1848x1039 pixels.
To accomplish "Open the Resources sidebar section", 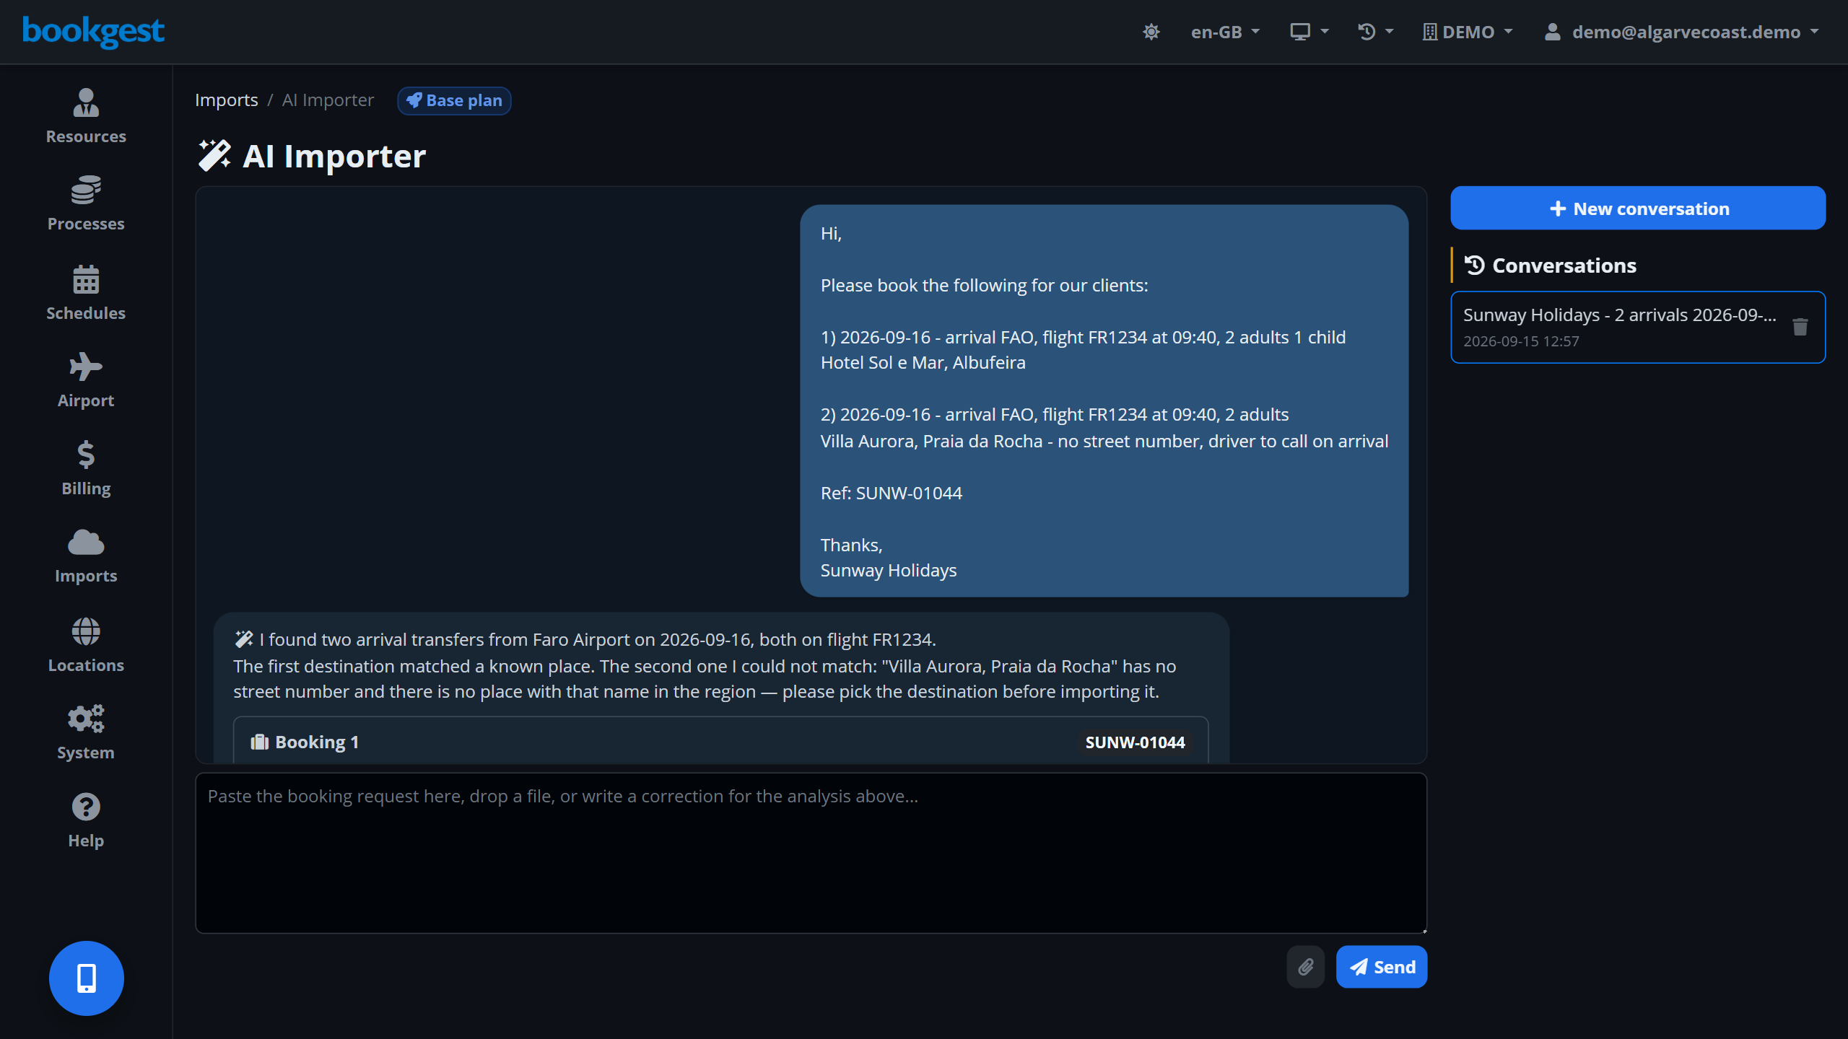I will point(86,116).
